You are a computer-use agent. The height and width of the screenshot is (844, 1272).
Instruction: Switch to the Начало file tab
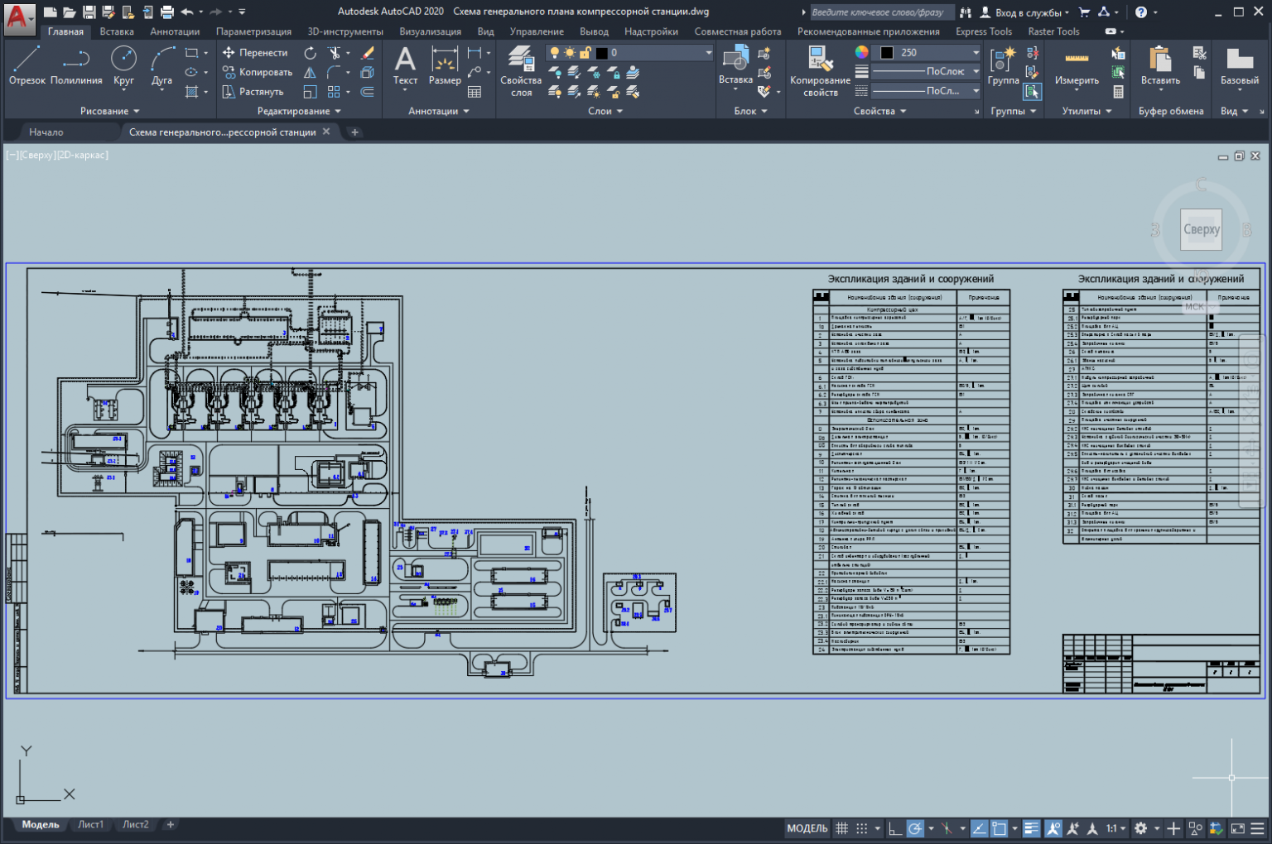46,132
